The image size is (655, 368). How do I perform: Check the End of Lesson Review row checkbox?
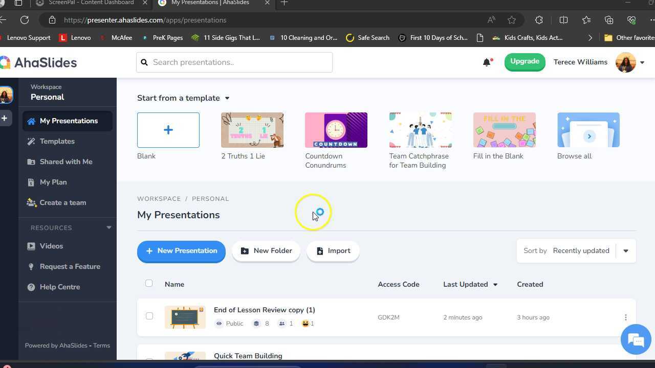149,316
